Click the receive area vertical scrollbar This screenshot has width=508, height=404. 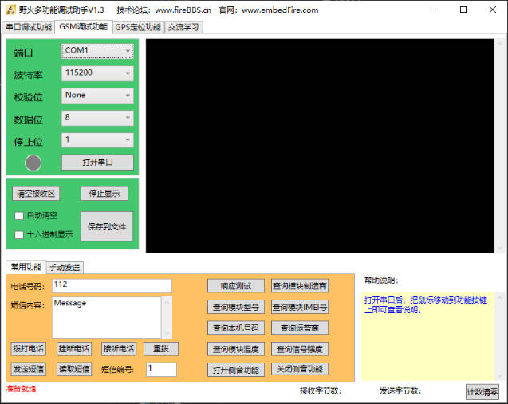pos(499,146)
